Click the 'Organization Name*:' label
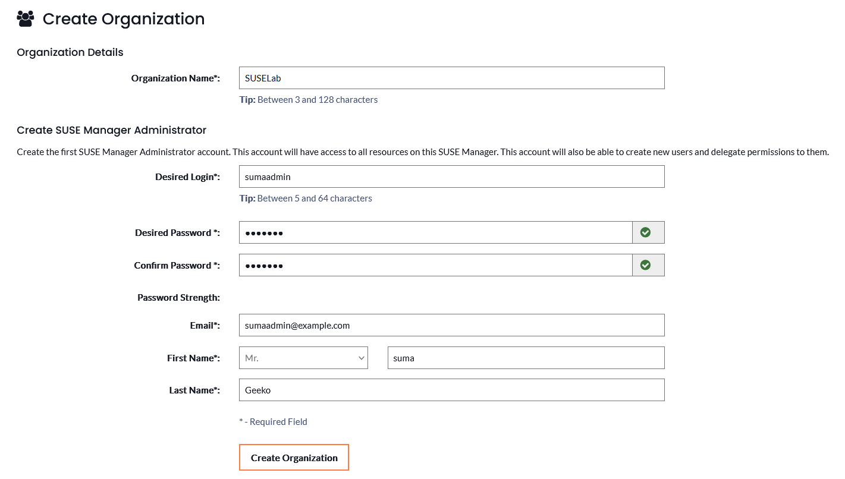Viewport: 845px width, 479px height. (x=175, y=78)
